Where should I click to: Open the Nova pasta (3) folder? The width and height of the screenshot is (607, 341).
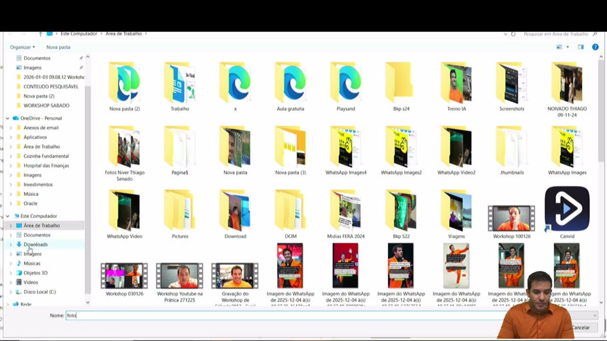[290, 150]
